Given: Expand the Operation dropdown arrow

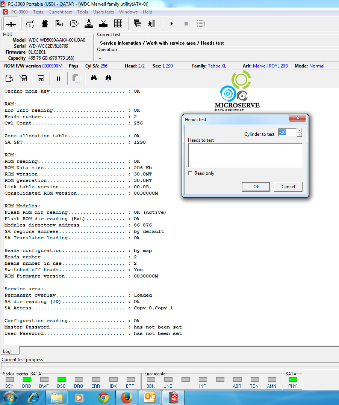Looking at the screenshot, I should coord(100,59).
